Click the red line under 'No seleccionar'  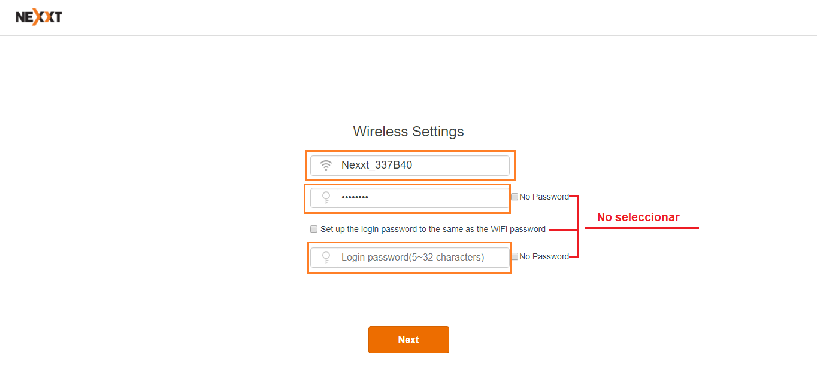[x=642, y=228]
